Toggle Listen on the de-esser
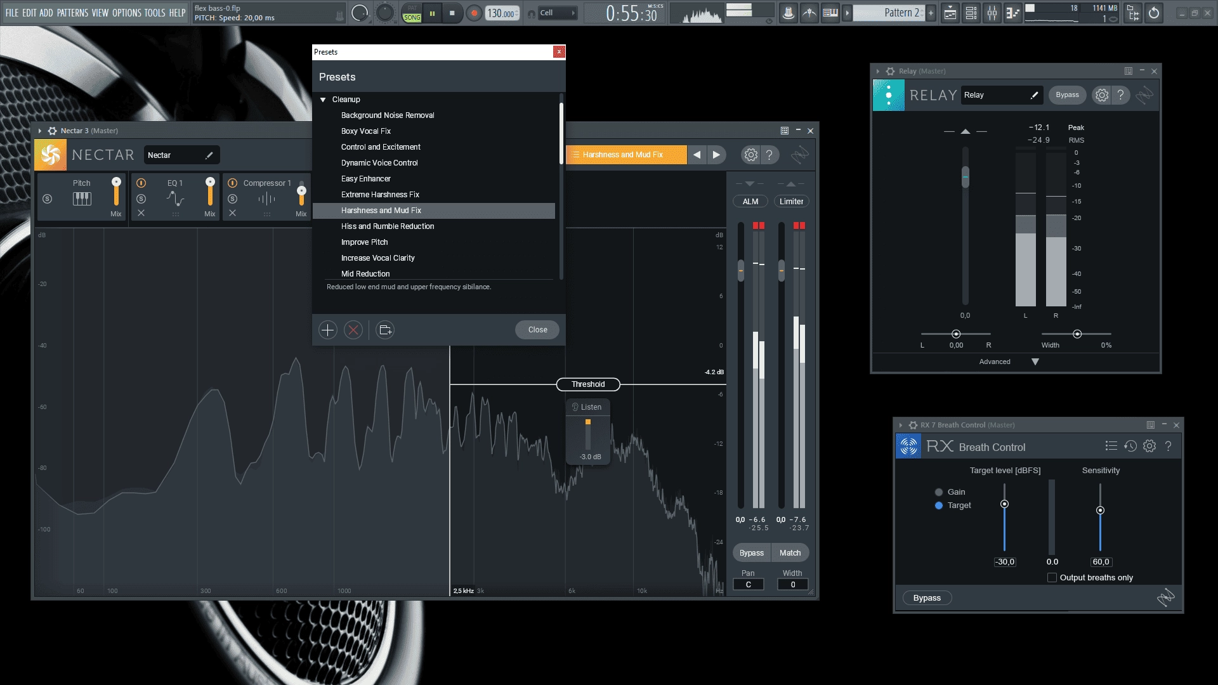Screen dimensions: 1218x685 (587, 407)
